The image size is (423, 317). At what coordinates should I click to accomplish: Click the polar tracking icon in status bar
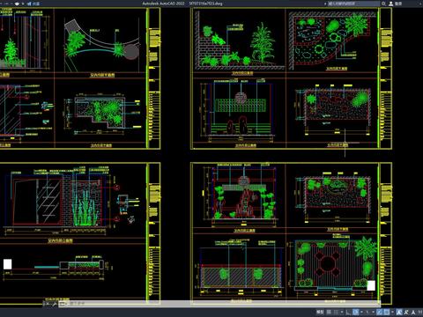[x=355, y=312]
